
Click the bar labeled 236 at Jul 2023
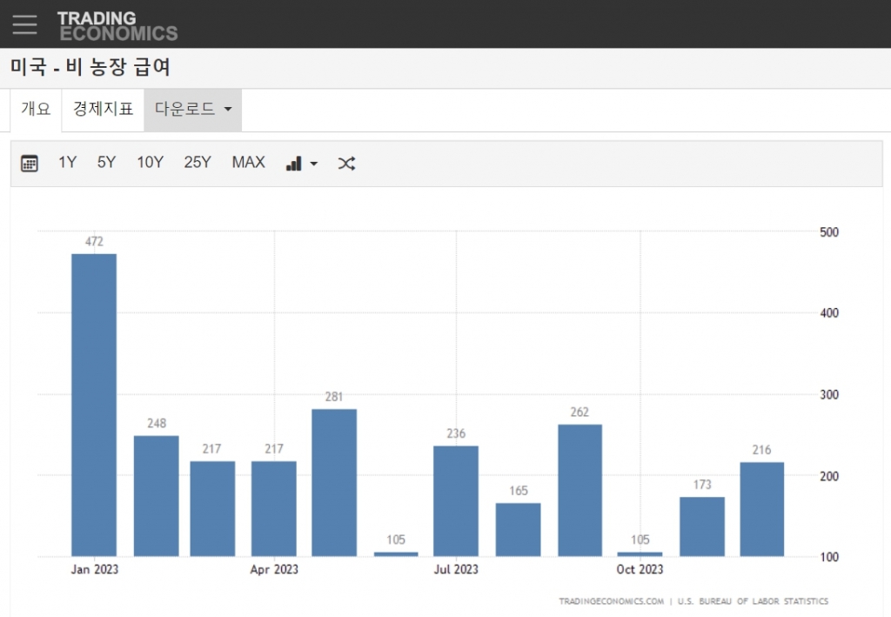(456, 500)
